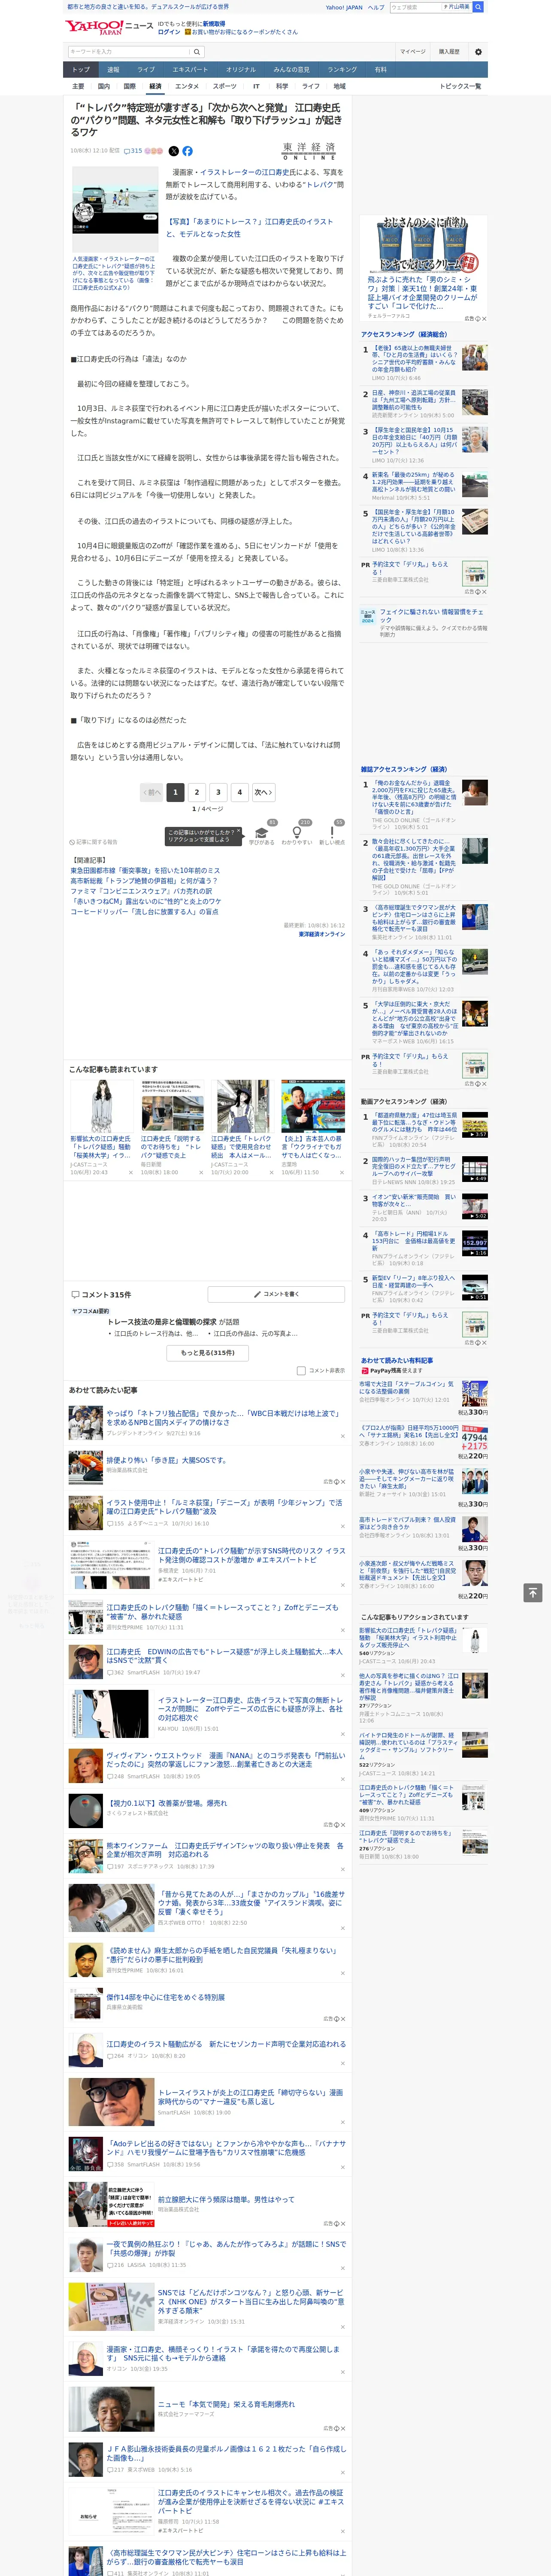The image size is (551, 2576).
Task: Click 東洋経済オンライン source link below article
Action: (321, 934)
